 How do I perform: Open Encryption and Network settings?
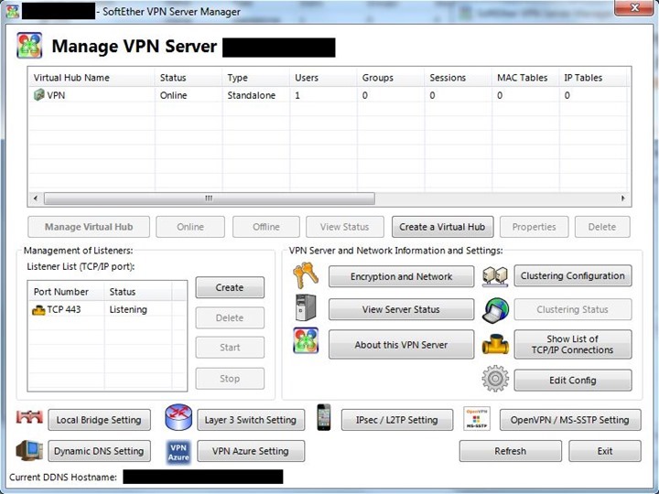coord(402,276)
